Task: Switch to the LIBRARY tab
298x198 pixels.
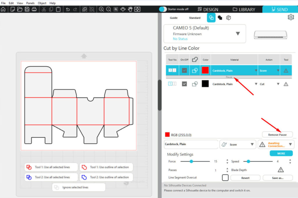Action: coord(244,9)
